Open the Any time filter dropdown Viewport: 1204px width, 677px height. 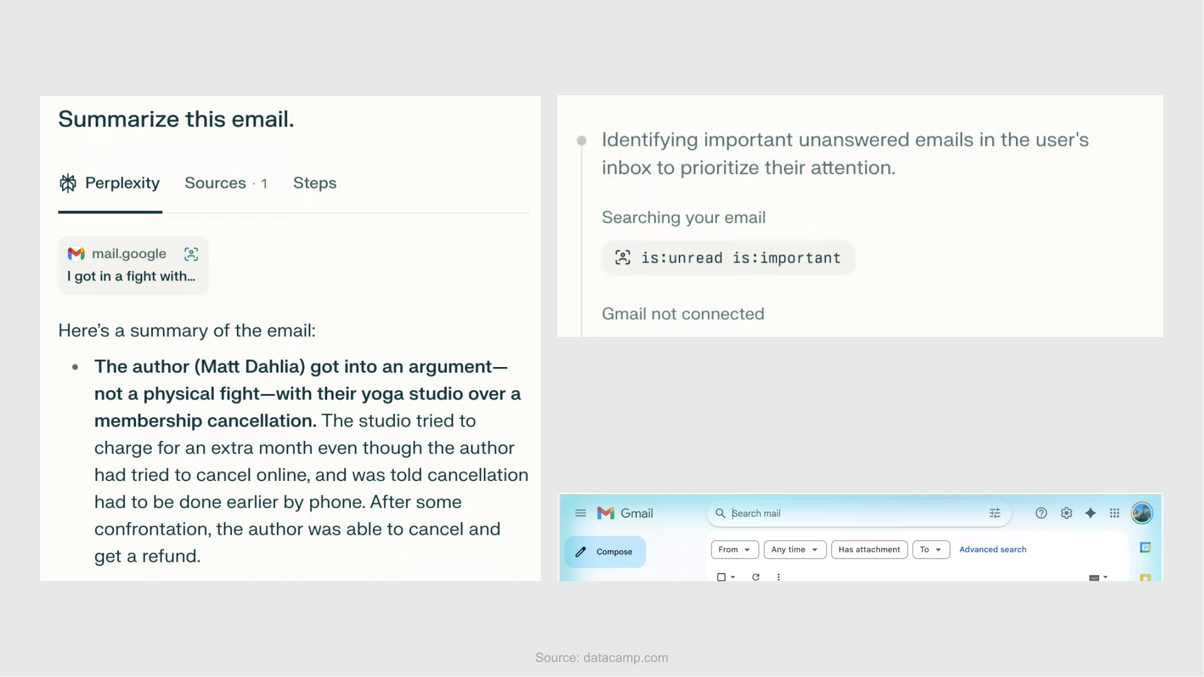[795, 550]
